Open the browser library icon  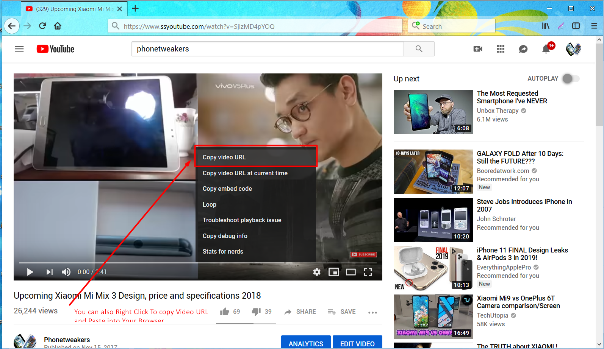point(546,26)
